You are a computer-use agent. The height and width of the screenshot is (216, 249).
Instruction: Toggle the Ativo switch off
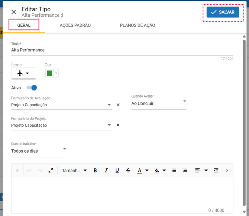(x=32, y=88)
